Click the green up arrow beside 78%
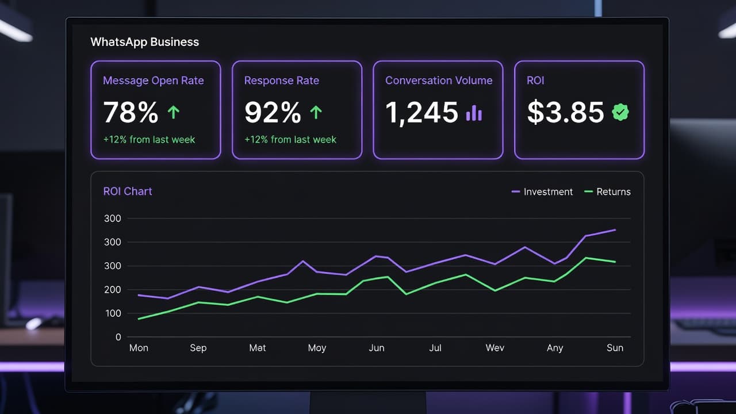 pos(173,112)
